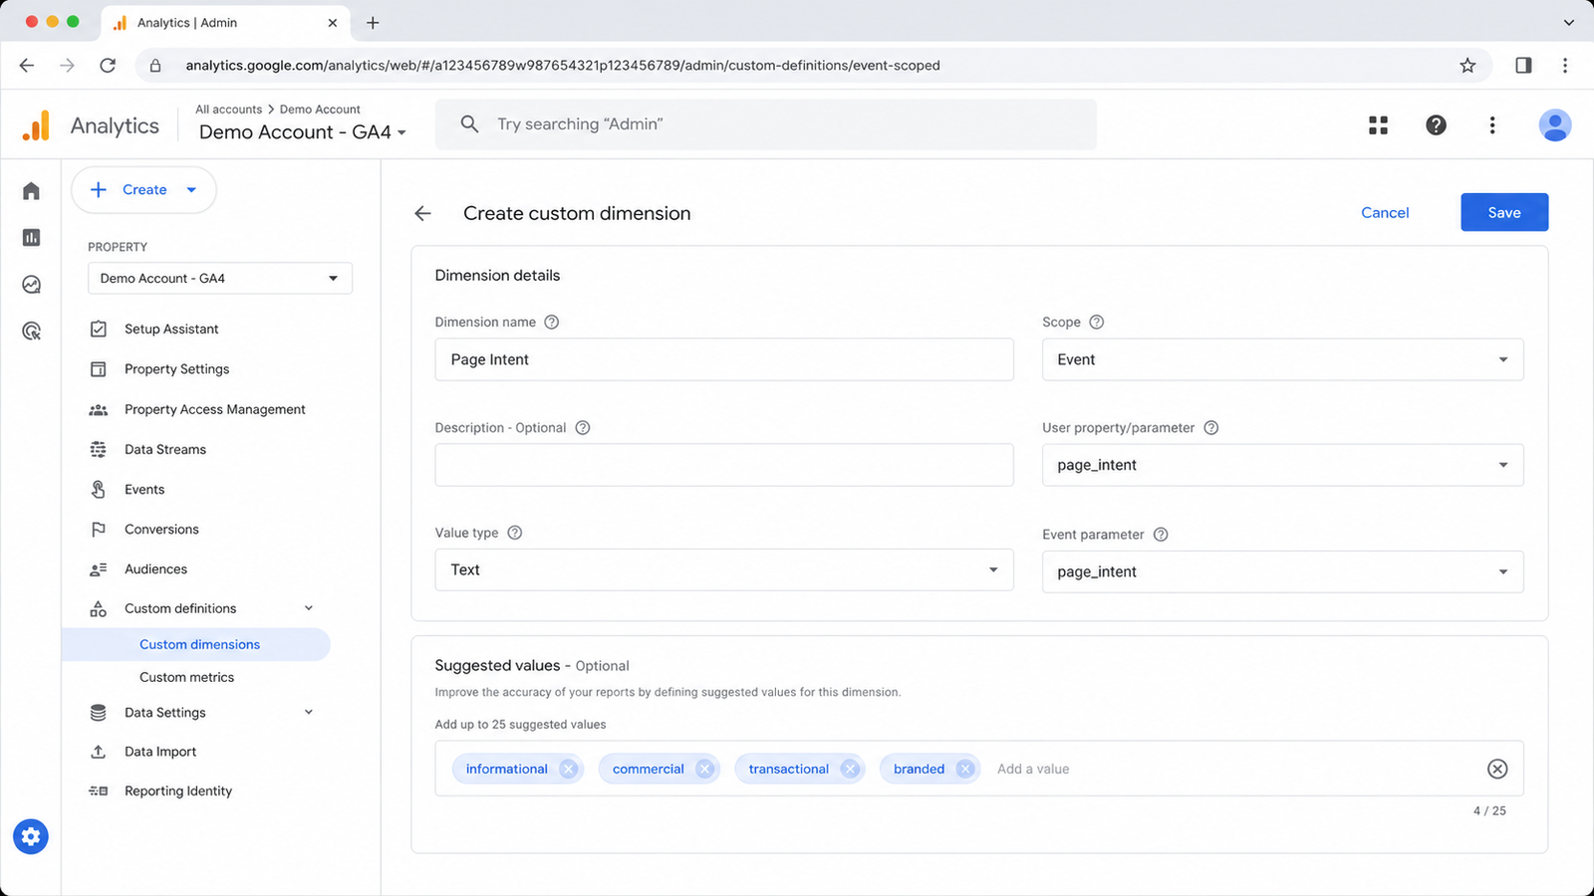Viewport: 1594px width, 896px height.
Task: Click the Demo Account breadcrumb link
Action: coord(320,110)
